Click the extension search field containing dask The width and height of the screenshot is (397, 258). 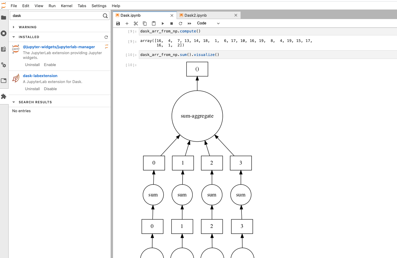pos(54,15)
